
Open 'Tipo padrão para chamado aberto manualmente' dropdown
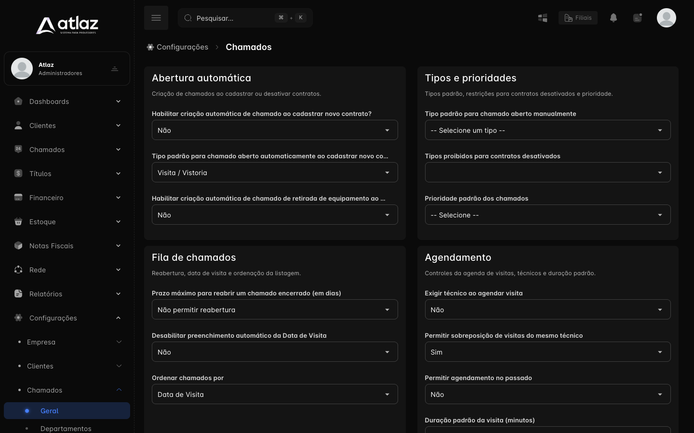pyautogui.click(x=547, y=130)
